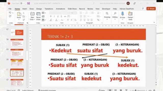Toggle the AutoSave switch
Screen dimensions: 163x91
[23, 3]
